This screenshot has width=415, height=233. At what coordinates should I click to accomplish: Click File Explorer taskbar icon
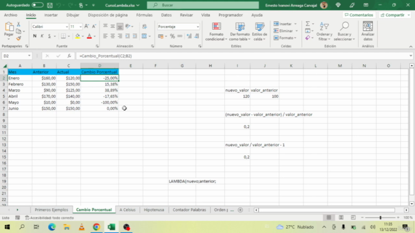click(67, 227)
